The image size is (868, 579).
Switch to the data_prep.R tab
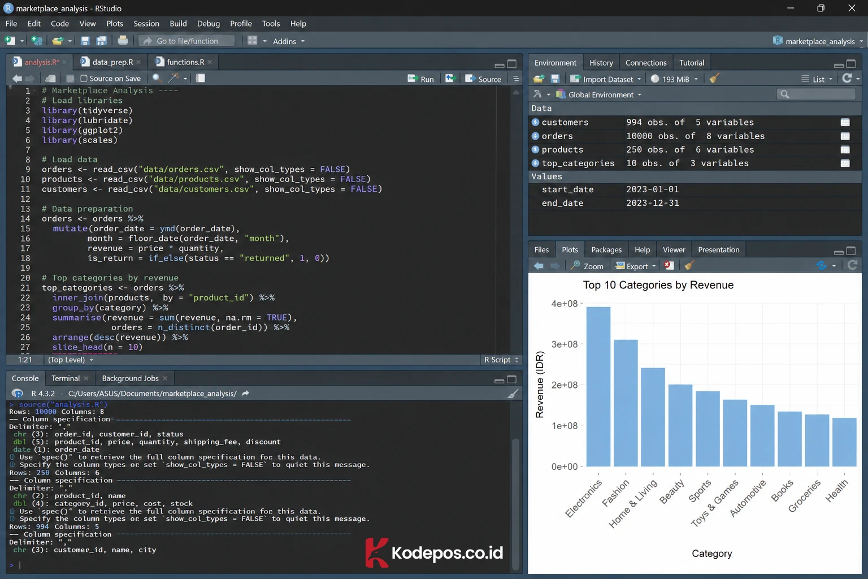[x=112, y=62]
